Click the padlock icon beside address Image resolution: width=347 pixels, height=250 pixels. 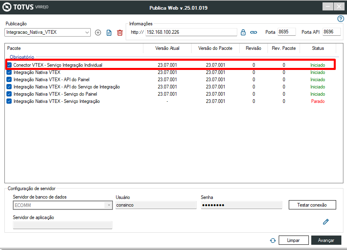pyautogui.click(x=243, y=32)
